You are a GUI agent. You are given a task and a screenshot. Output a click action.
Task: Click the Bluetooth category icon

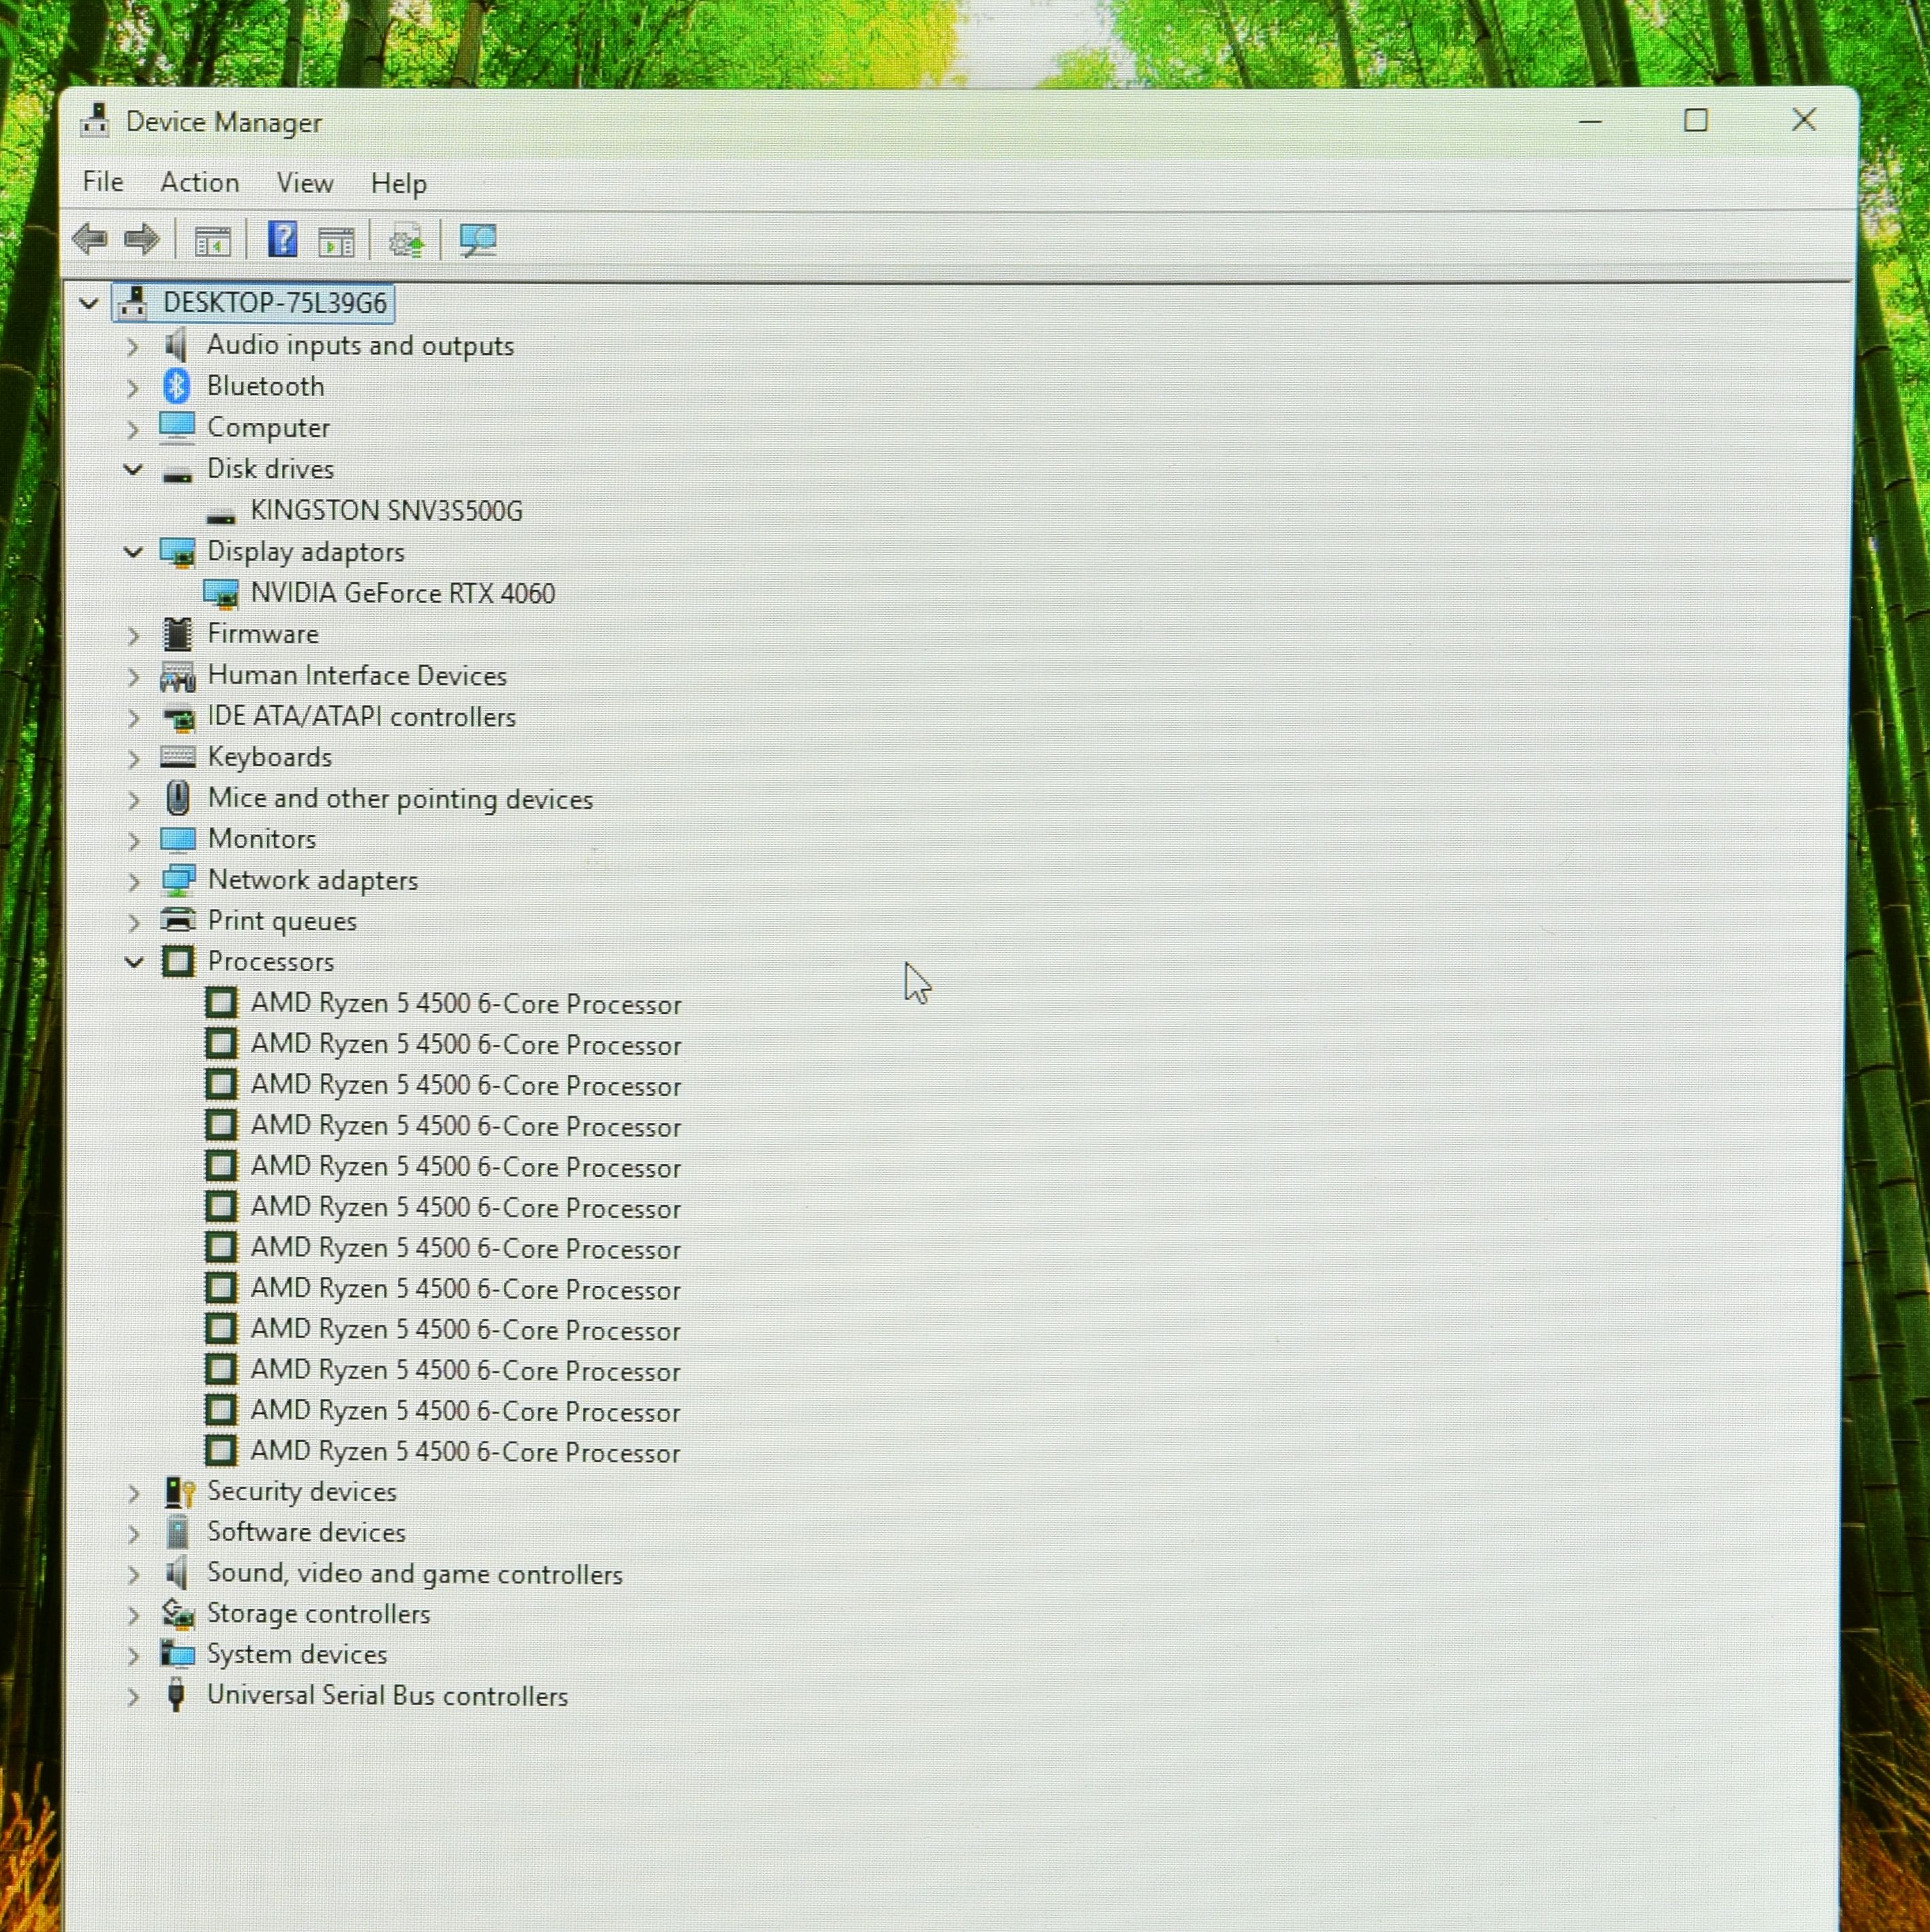point(177,386)
